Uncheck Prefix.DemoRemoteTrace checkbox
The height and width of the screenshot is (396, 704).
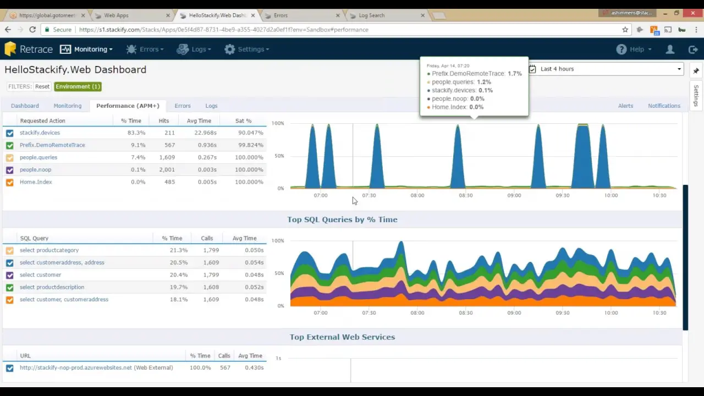click(9, 145)
